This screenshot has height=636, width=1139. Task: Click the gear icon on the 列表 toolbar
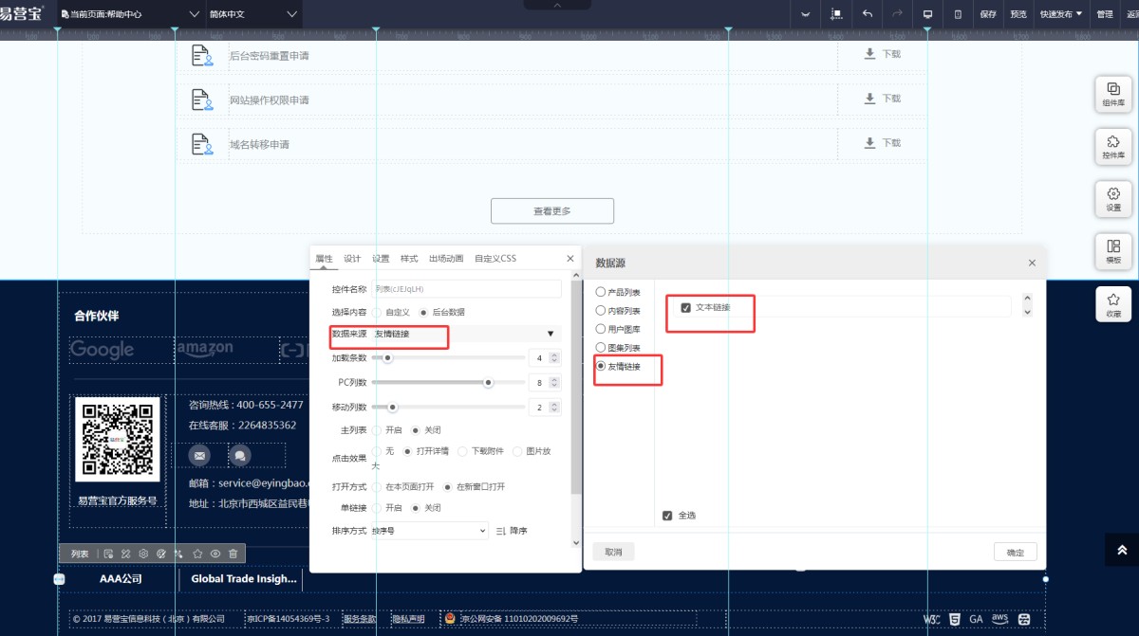(x=143, y=554)
